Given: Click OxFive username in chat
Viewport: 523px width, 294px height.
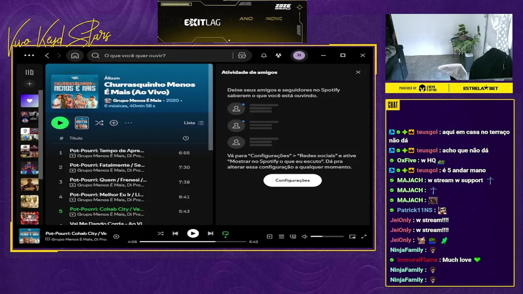Looking at the screenshot, I should tap(407, 160).
